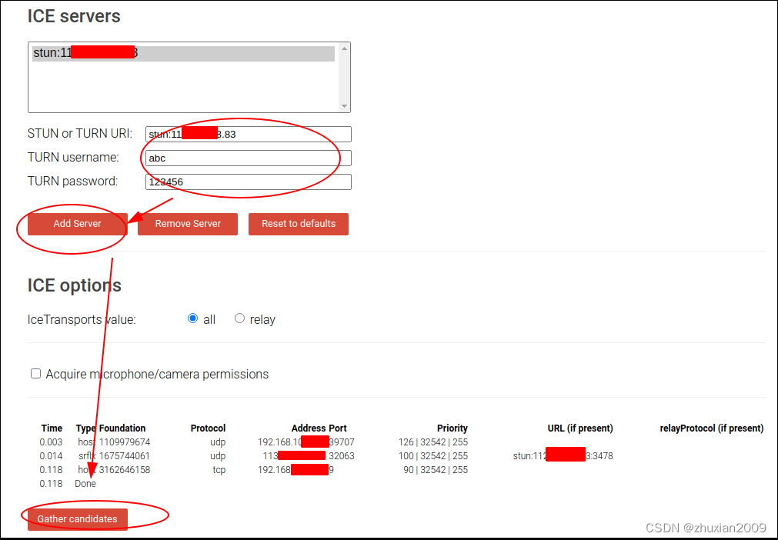Click the Remove Server button
778x540 pixels.
tap(187, 224)
